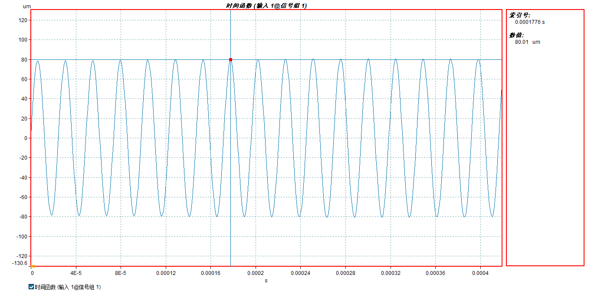Screen dimensions: 591x294
Task: Toggle the 时间函数 legend checkbox
Action: (31, 287)
